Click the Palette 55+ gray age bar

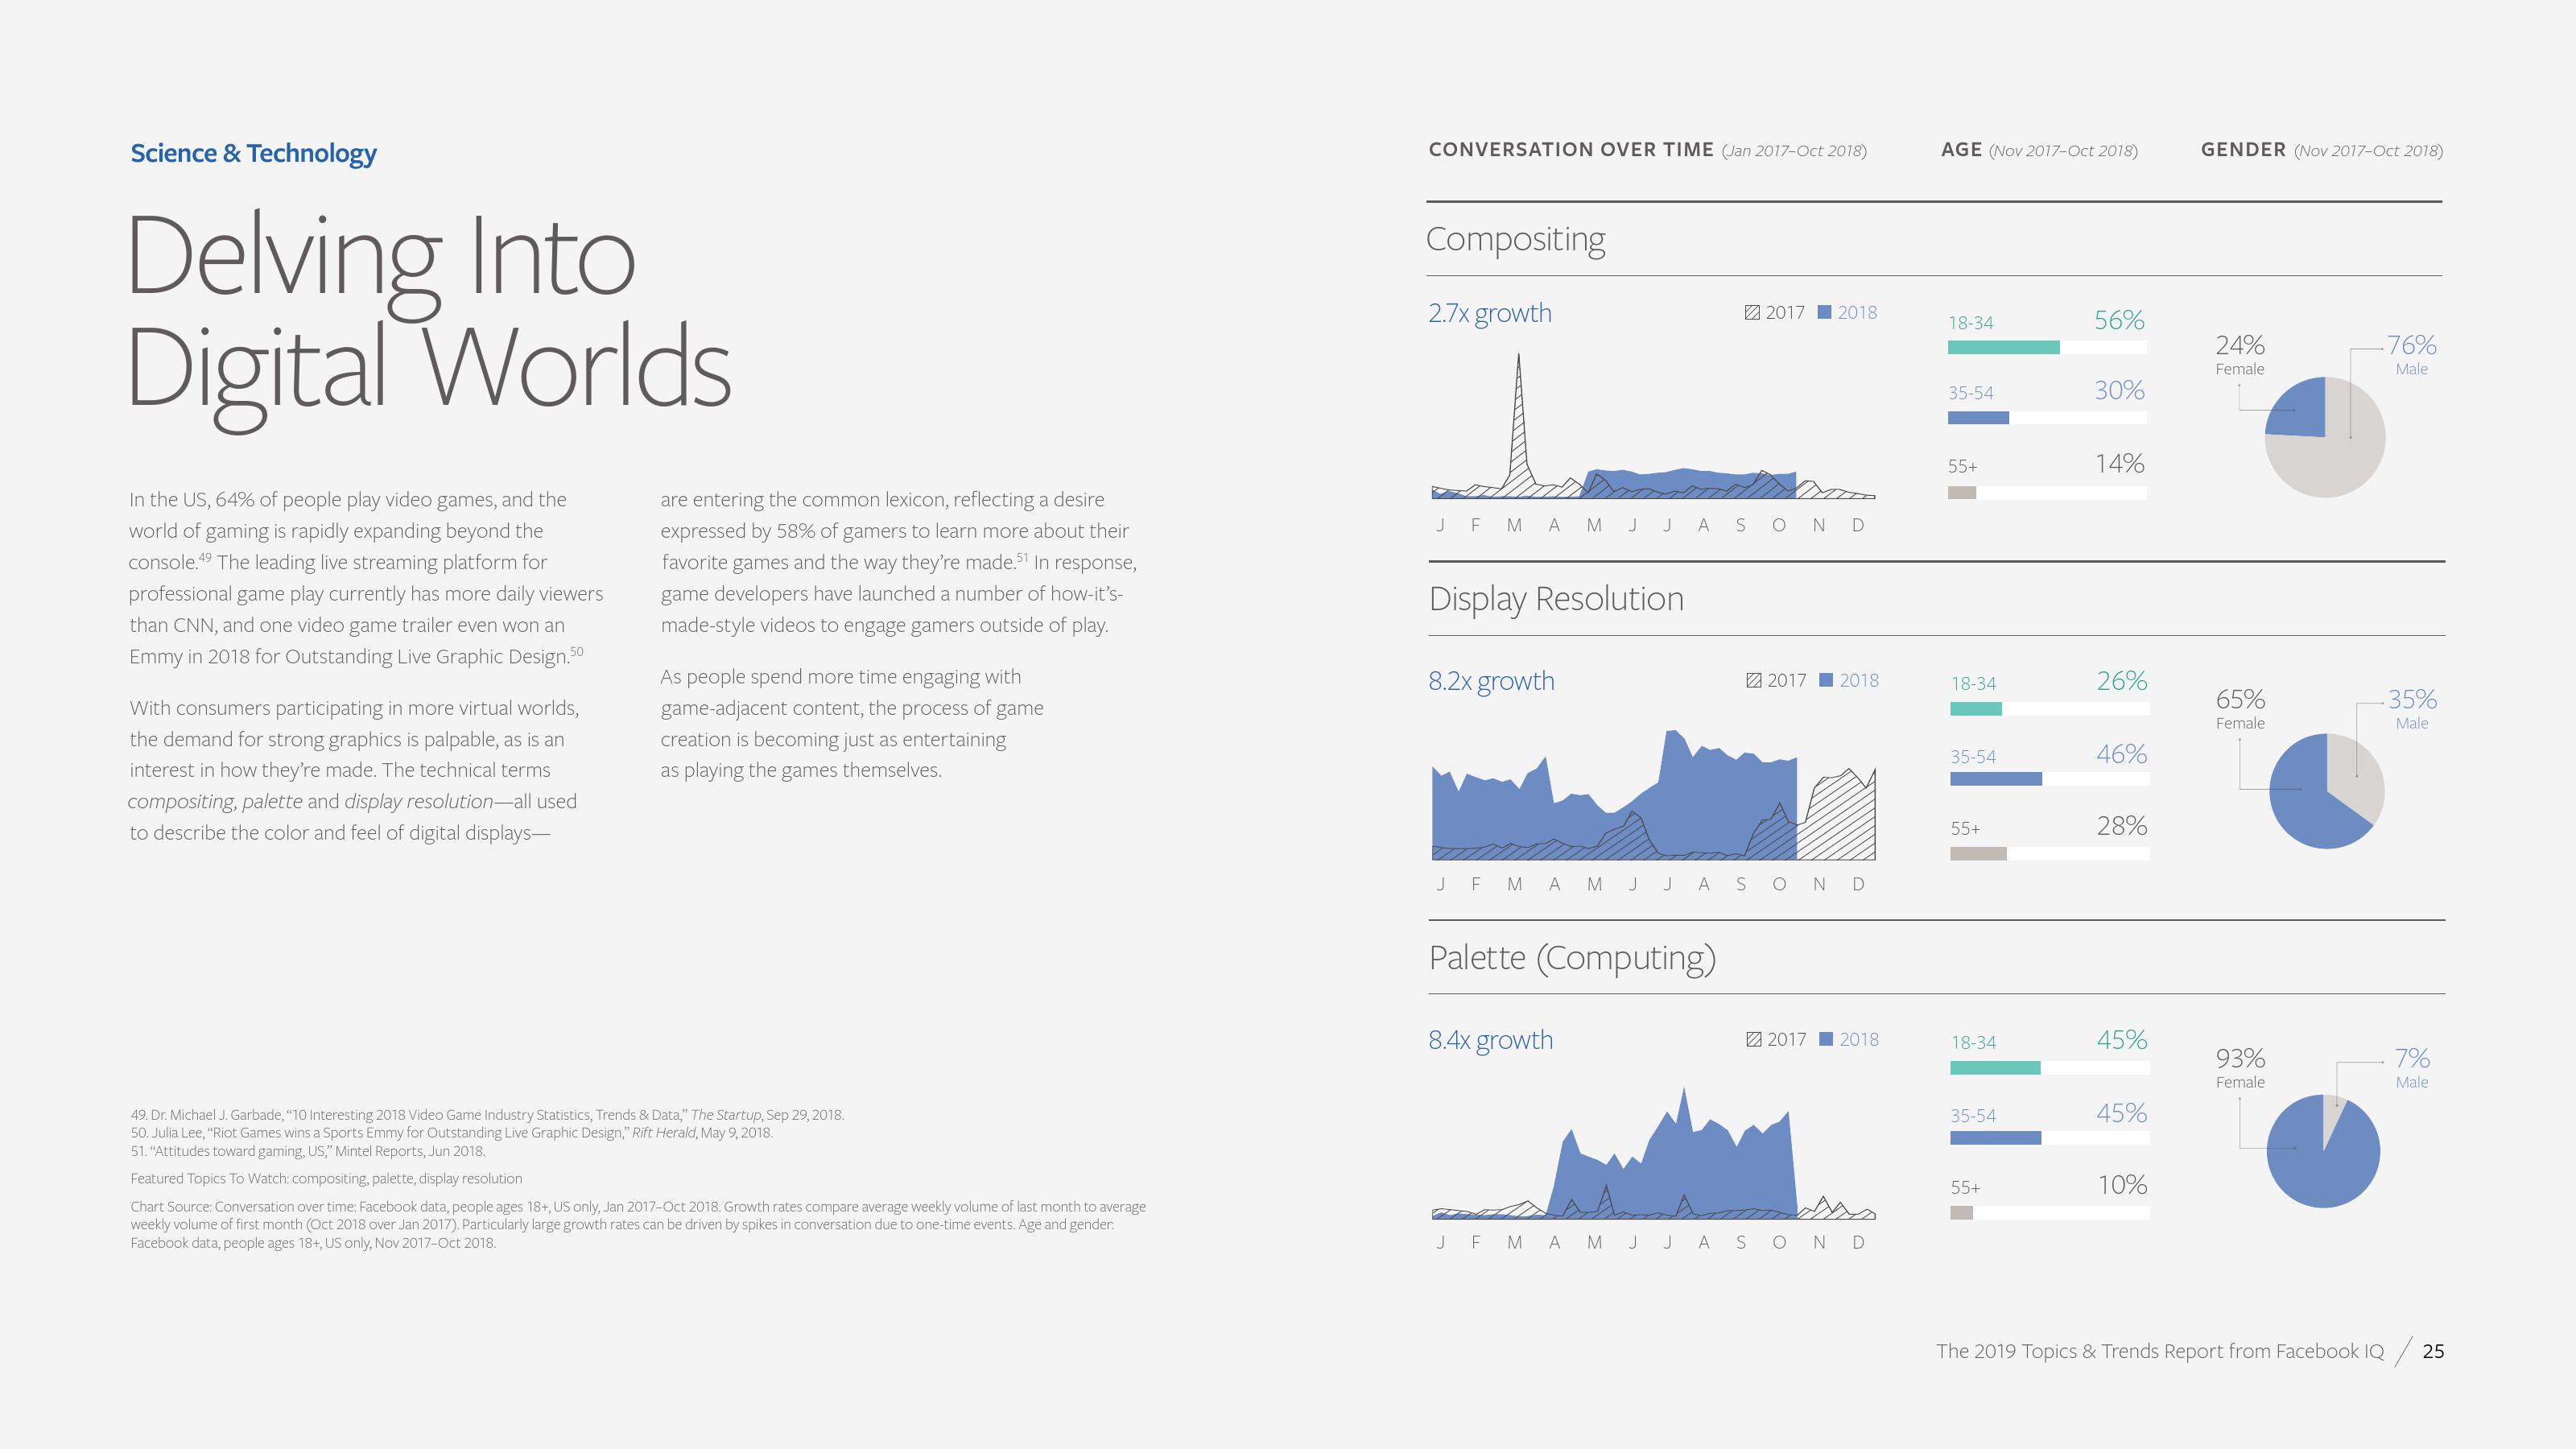(1961, 1212)
